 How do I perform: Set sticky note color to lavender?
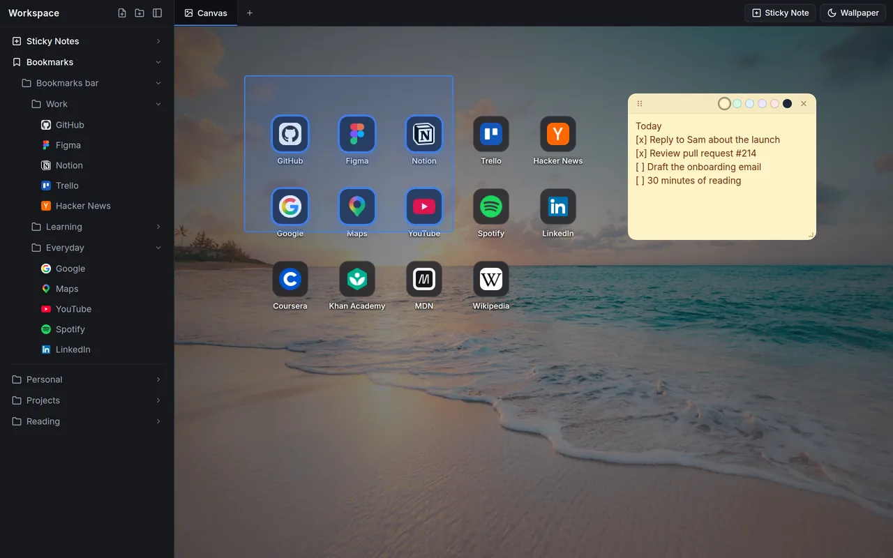pos(762,104)
